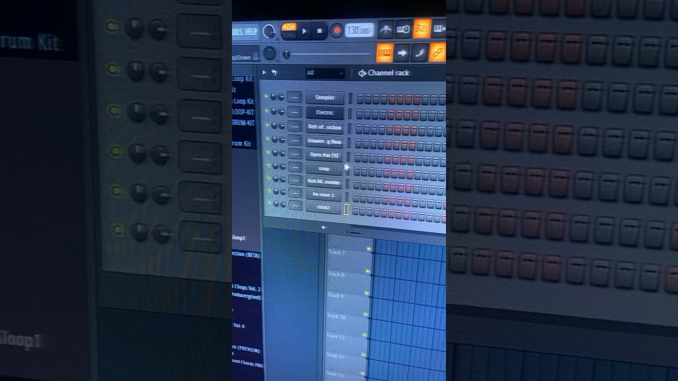678x381 pixels.
Task: Switch to SONG mode
Action: [289, 35]
